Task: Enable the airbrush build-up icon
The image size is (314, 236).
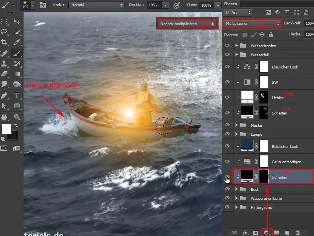Action: (177, 5)
